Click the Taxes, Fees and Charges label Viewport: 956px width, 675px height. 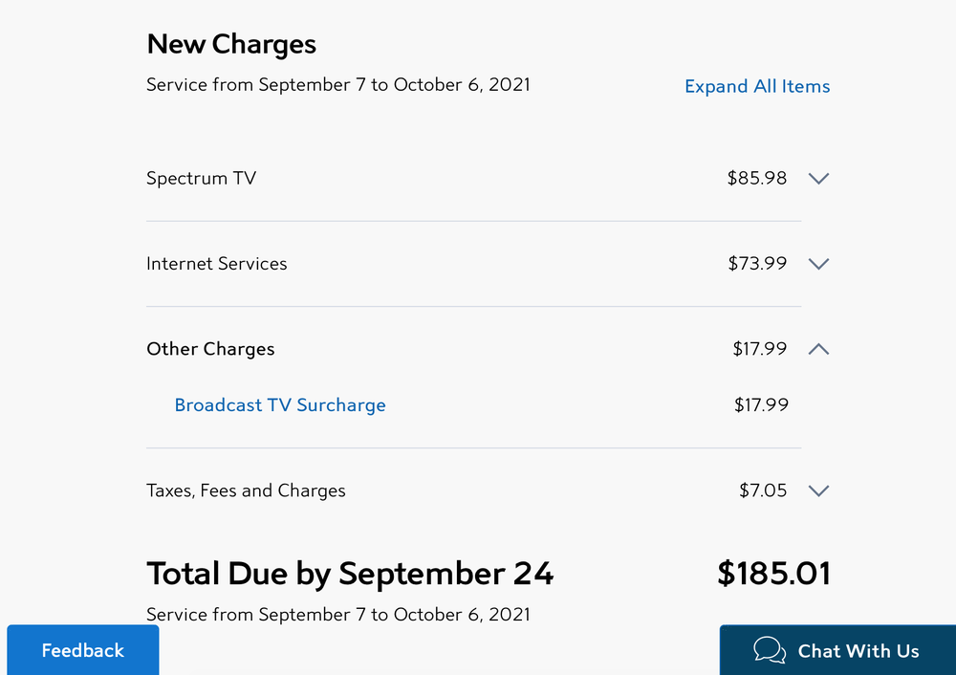click(246, 490)
